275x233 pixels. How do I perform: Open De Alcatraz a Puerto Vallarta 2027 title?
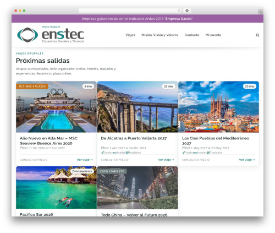(x=134, y=138)
